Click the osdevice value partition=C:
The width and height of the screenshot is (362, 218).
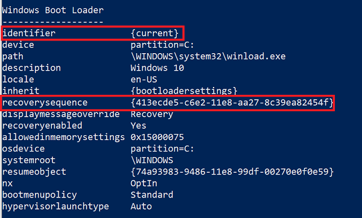(162, 149)
